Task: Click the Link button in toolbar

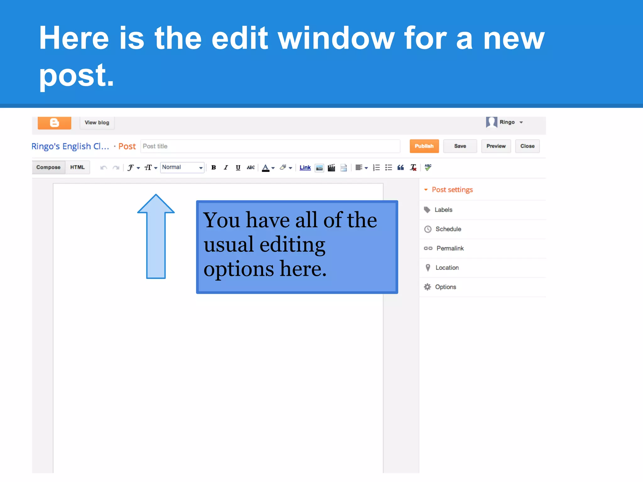Action: point(305,168)
